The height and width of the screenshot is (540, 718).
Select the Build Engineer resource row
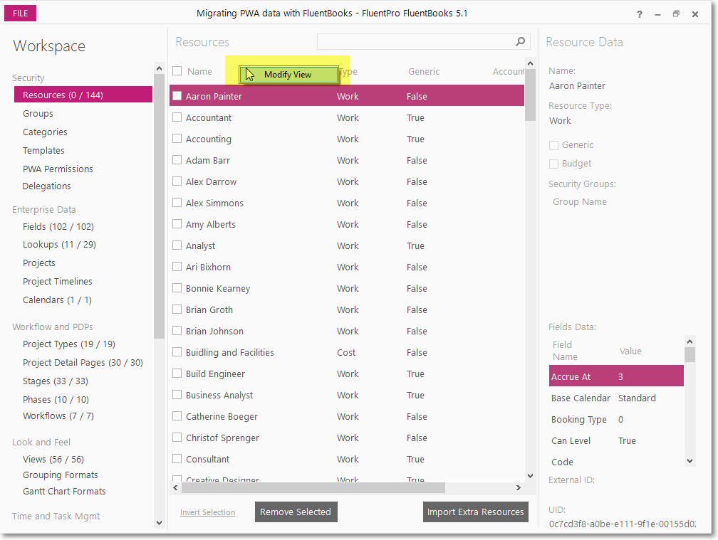347,374
